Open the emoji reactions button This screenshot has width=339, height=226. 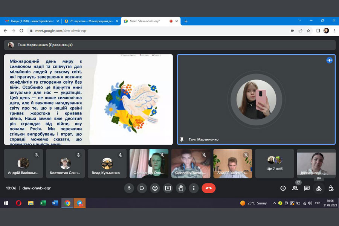pos(155,188)
